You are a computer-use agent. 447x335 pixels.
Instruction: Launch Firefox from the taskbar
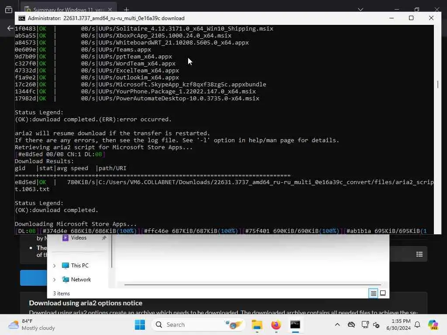pyautogui.click(x=276, y=325)
